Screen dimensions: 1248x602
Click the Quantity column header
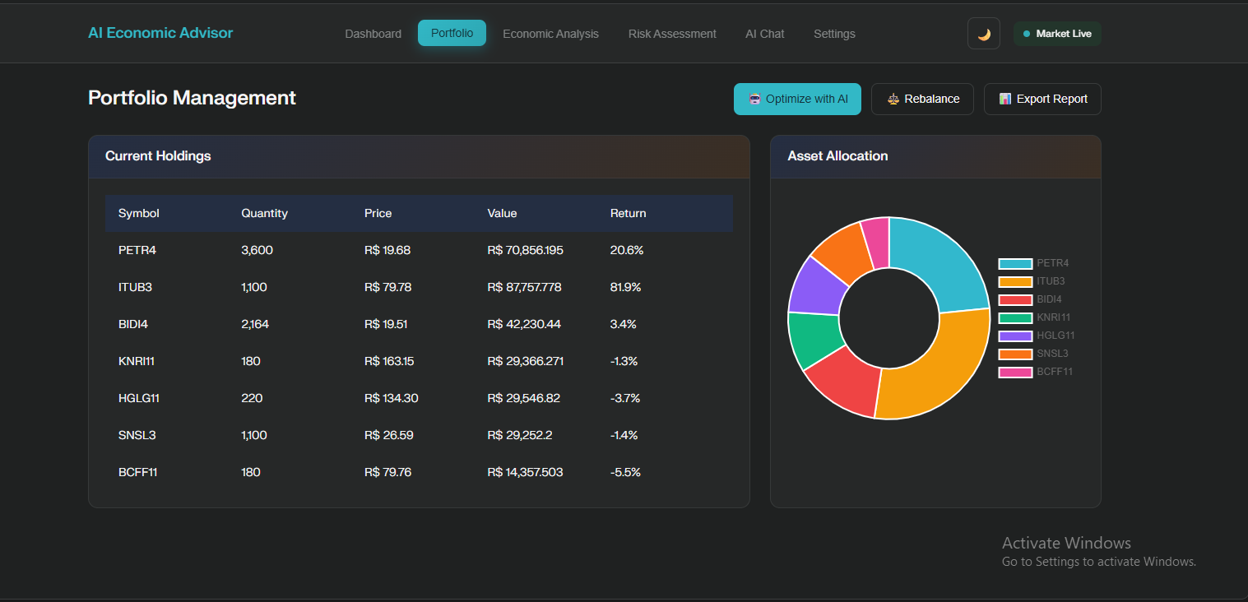[264, 214]
